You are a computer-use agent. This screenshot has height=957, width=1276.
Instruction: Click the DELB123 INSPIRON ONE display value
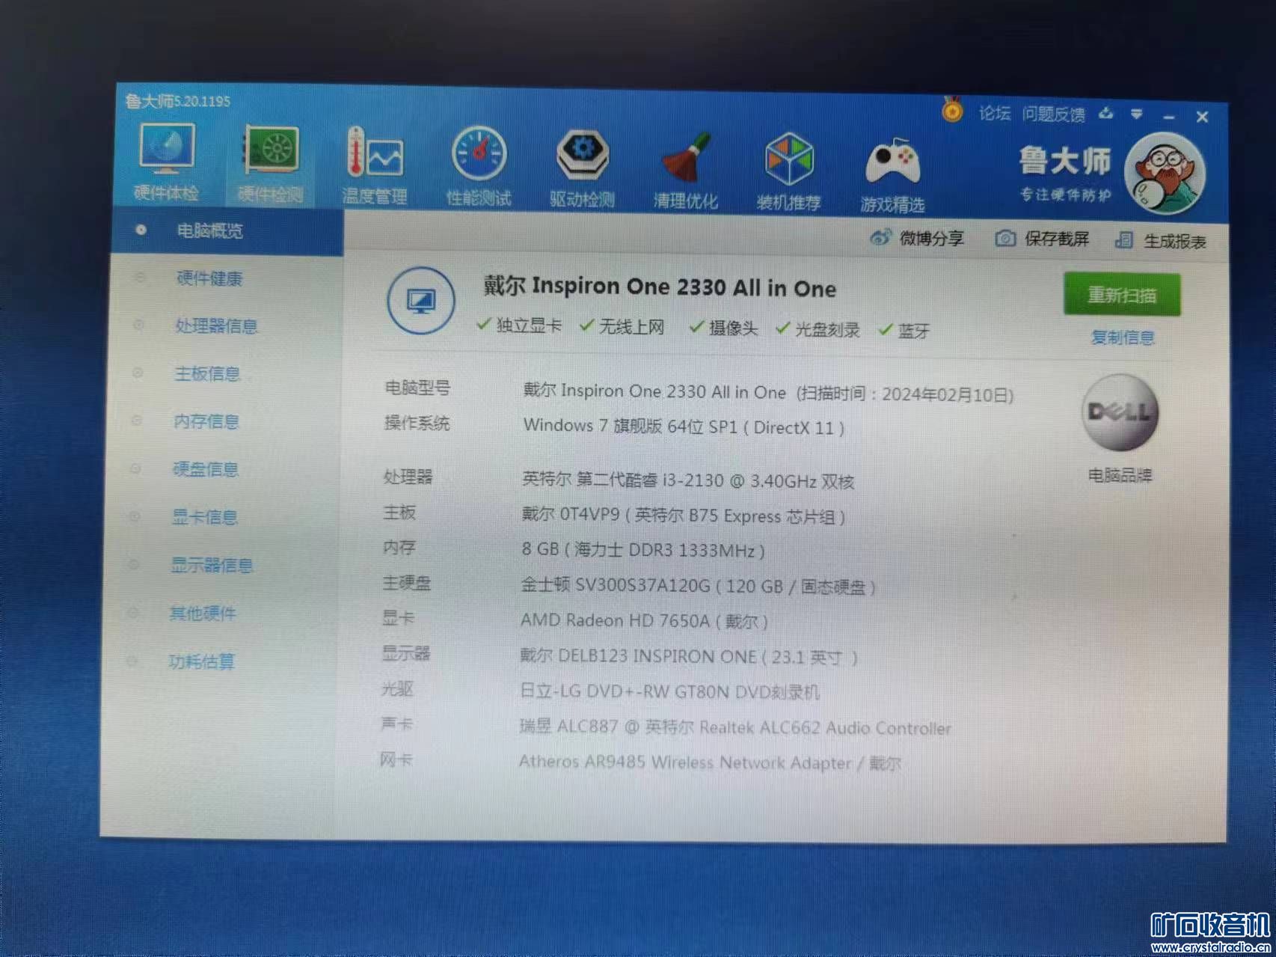coord(689,656)
